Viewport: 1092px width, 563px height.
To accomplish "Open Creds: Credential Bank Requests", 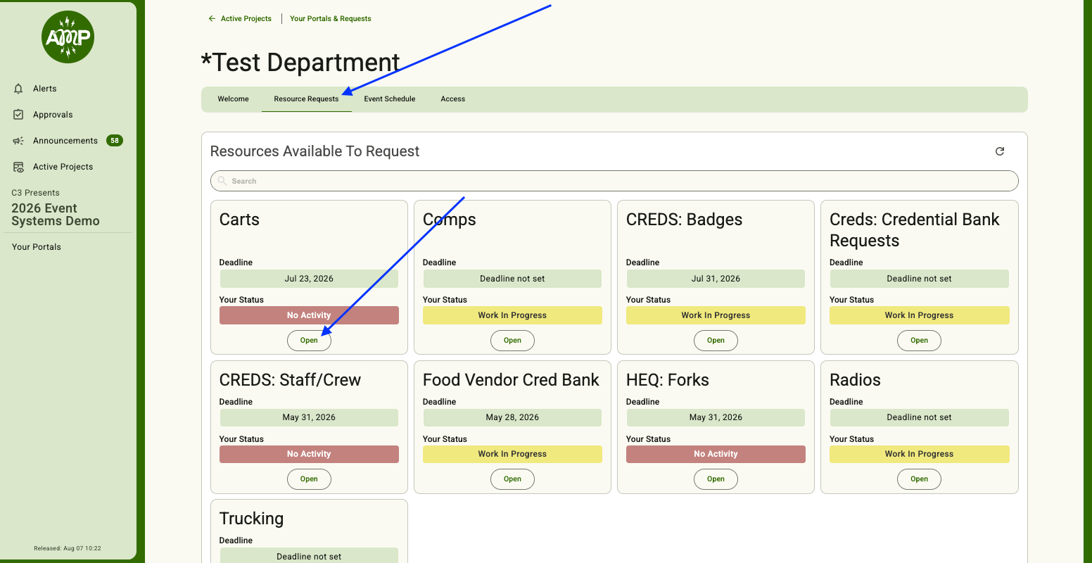I will point(919,341).
